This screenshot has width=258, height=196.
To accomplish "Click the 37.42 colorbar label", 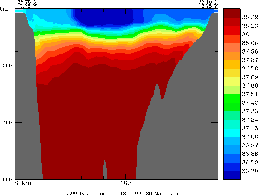I will 250,103.
